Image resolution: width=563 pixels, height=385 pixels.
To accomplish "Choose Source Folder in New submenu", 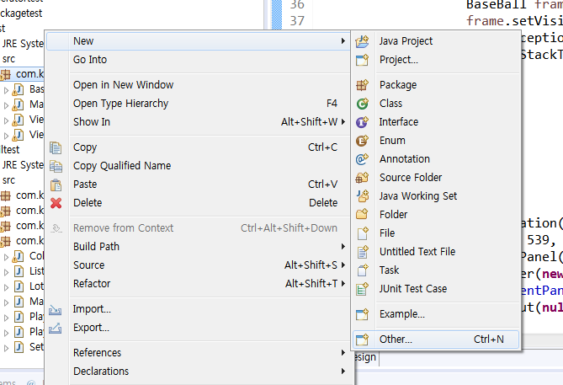I will (x=436, y=177).
